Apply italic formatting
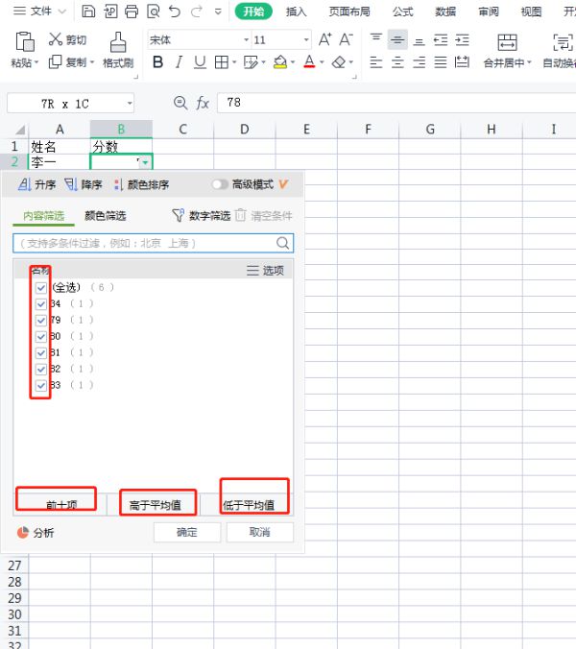Image resolution: width=576 pixels, height=649 pixels. 179,62
